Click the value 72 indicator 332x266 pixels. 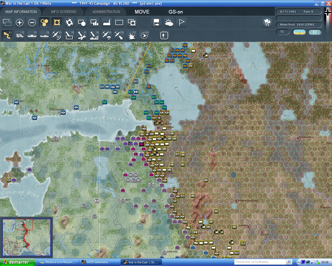(x=282, y=32)
